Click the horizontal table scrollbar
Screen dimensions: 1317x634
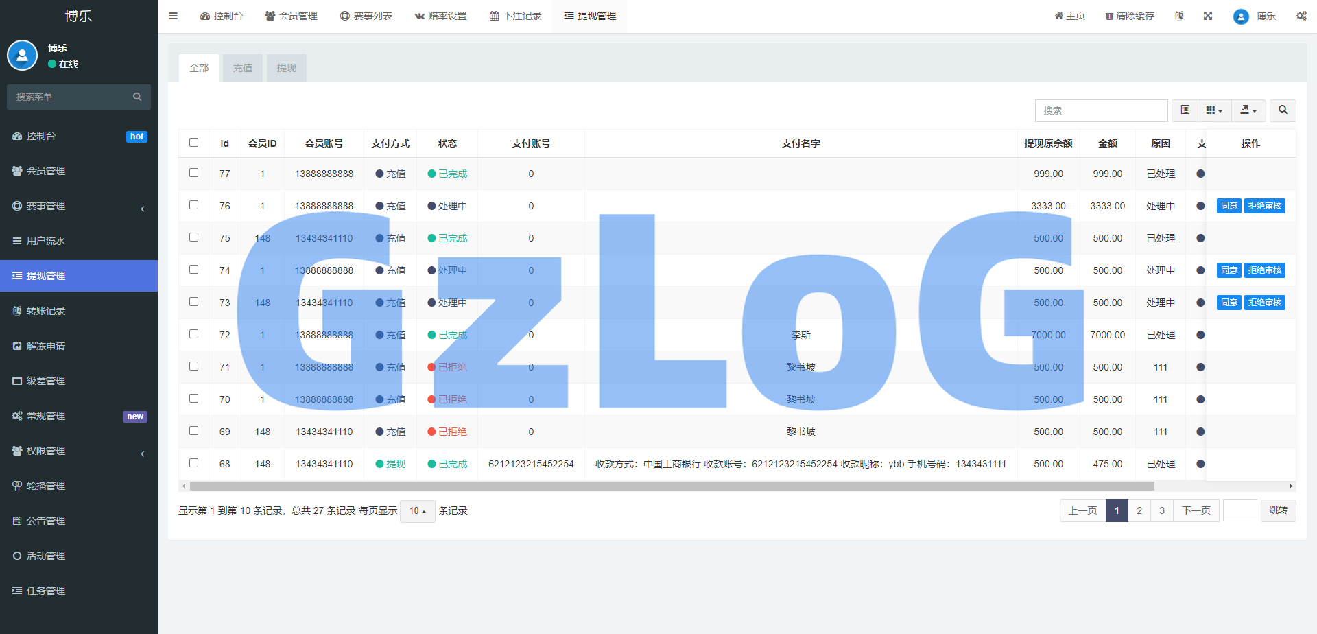coord(671,486)
